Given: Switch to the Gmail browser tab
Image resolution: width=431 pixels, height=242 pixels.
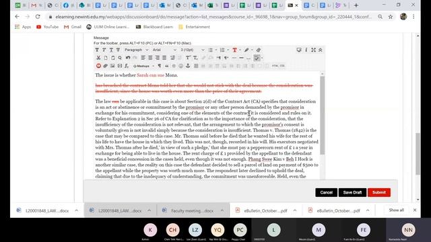Looking at the screenshot, I should click(x=36, y=5).
